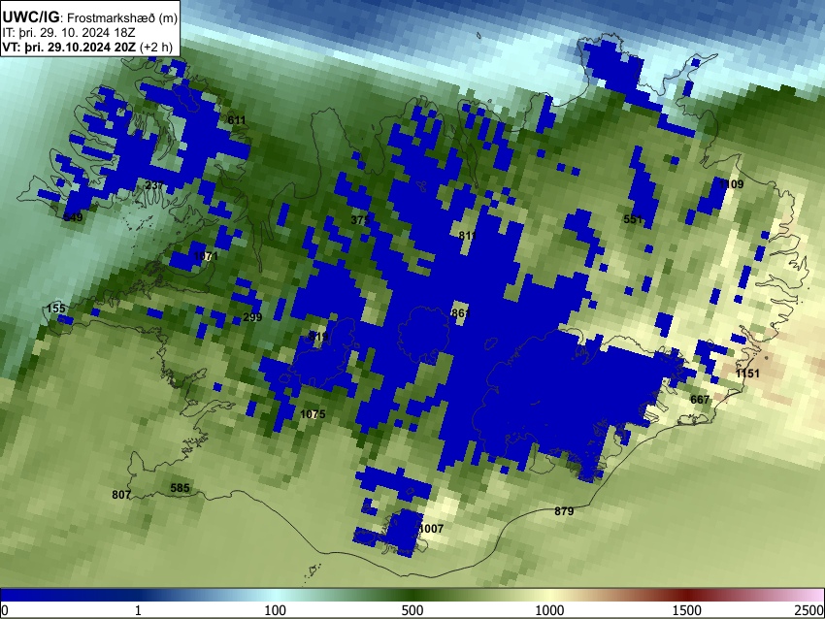Select the station value 819
Screen dimensions: 825x619
click(x=319, y=337)
